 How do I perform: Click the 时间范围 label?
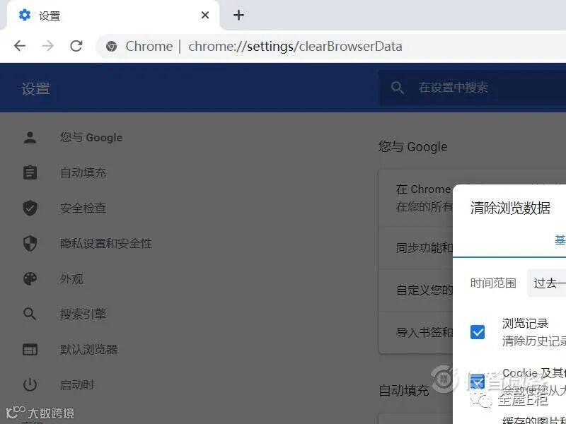pos(493,283)
